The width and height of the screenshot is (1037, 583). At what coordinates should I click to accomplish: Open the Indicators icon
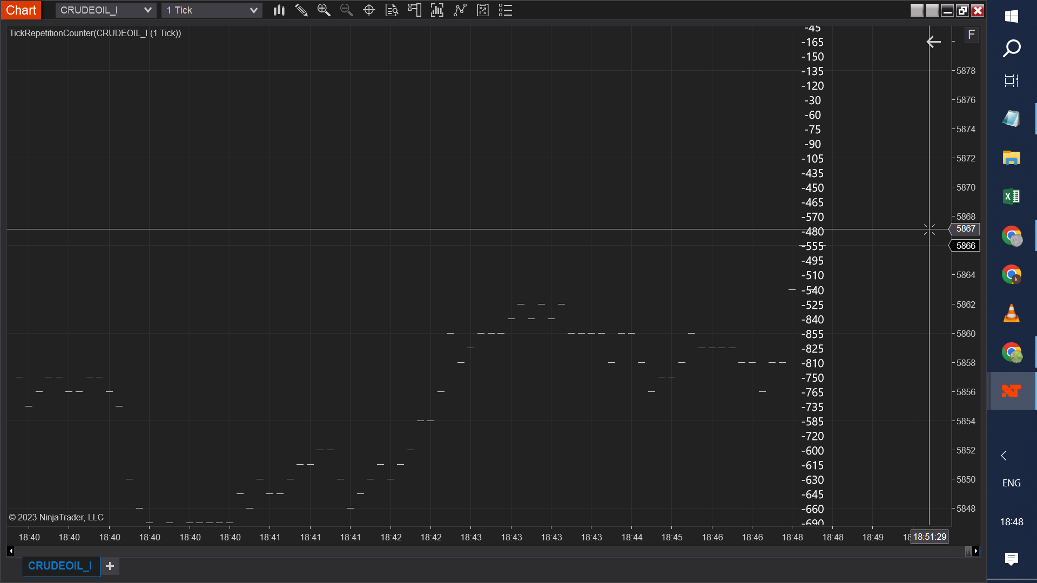[x=437, y=10]
